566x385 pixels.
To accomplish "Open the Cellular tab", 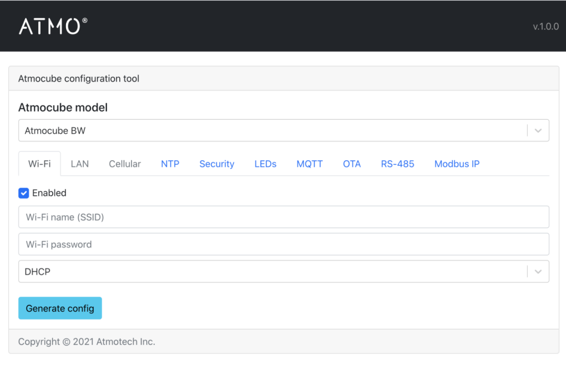I will pos(125,164).
